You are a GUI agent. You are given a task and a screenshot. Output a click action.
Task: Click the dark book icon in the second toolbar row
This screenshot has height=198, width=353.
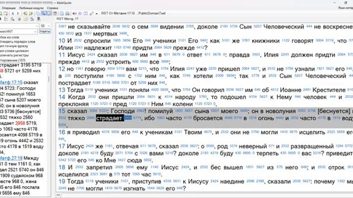(x=39, y=19)
